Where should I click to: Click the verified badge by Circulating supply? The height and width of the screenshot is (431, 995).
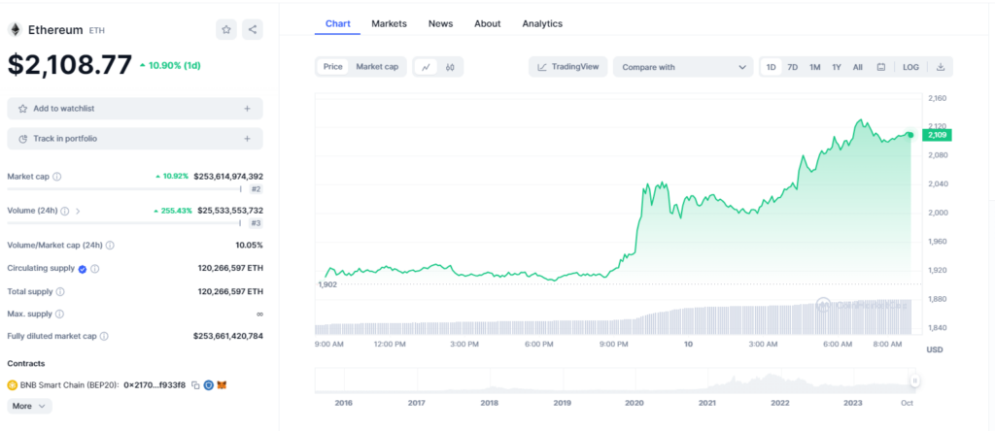(83, 269)
